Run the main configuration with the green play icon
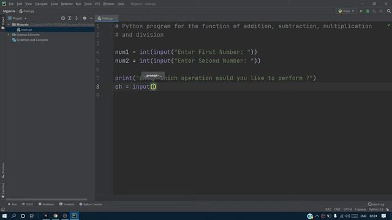Screen dimensions: 392x220 point(361,11)
